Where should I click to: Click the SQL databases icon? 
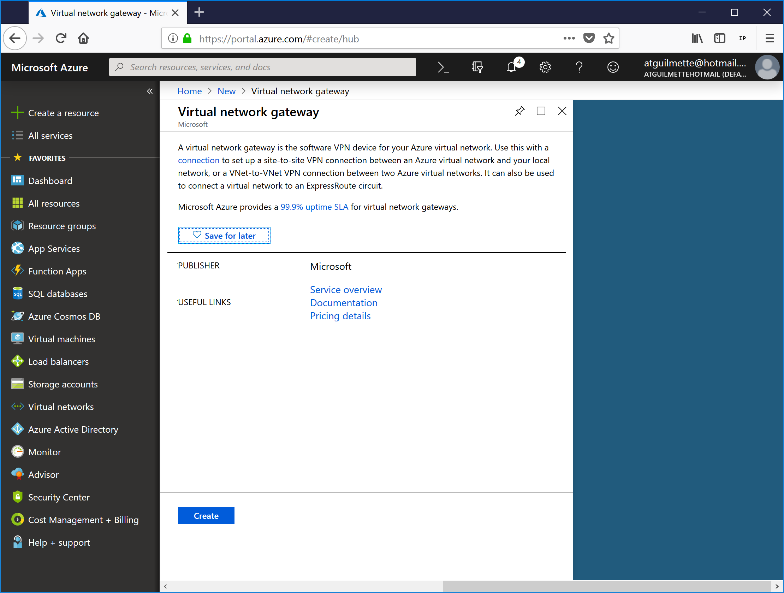tap(17, 293)
